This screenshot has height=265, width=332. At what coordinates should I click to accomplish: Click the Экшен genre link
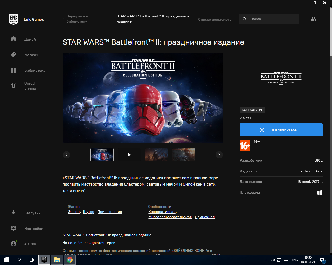[x=74, y=212]
